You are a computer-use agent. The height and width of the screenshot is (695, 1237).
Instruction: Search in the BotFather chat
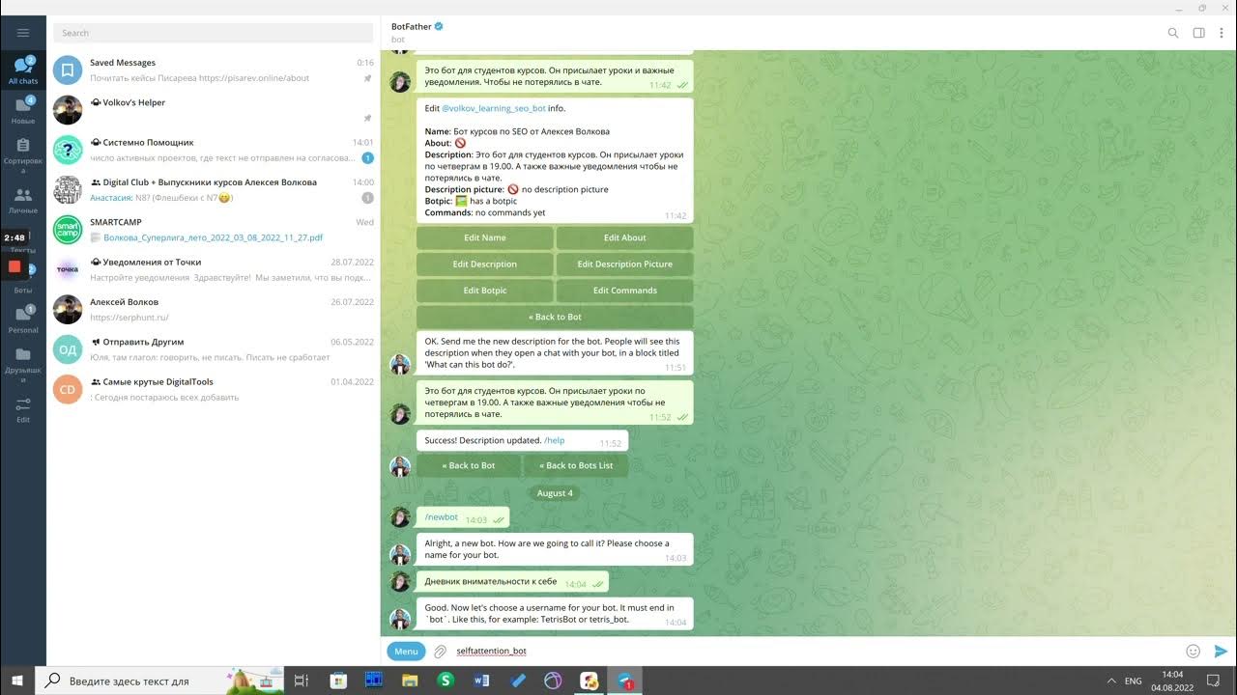click(x=1173, y=33)
